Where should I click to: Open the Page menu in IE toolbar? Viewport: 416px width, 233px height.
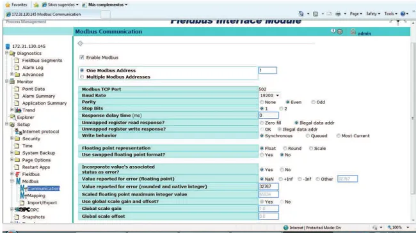point(356,14)
